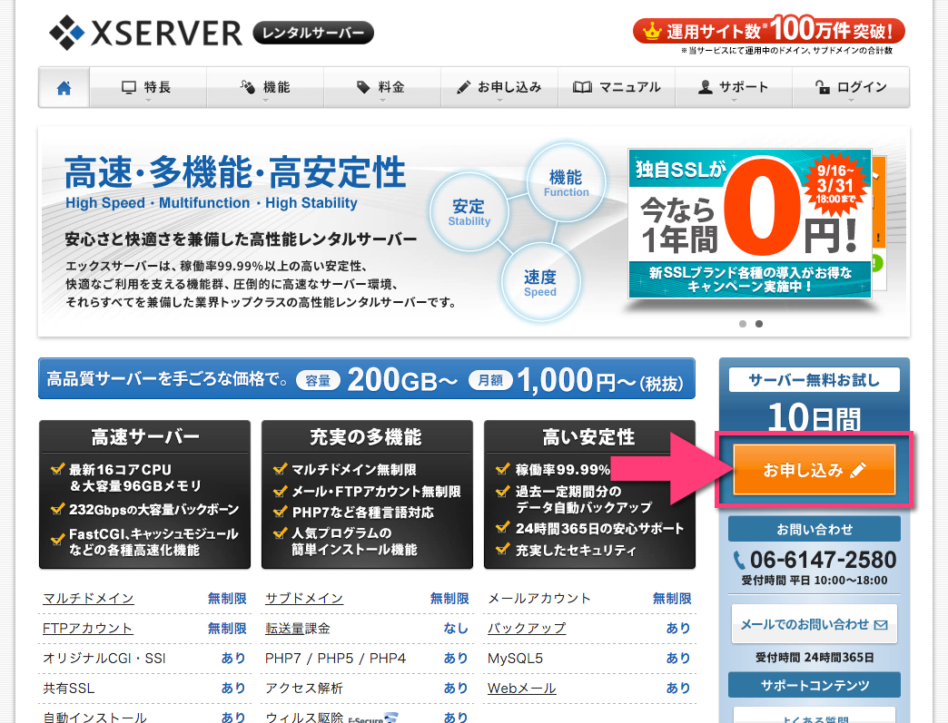Expand the dropdown arrow under サポート
The image size is (948, 723).
point(734,101)
